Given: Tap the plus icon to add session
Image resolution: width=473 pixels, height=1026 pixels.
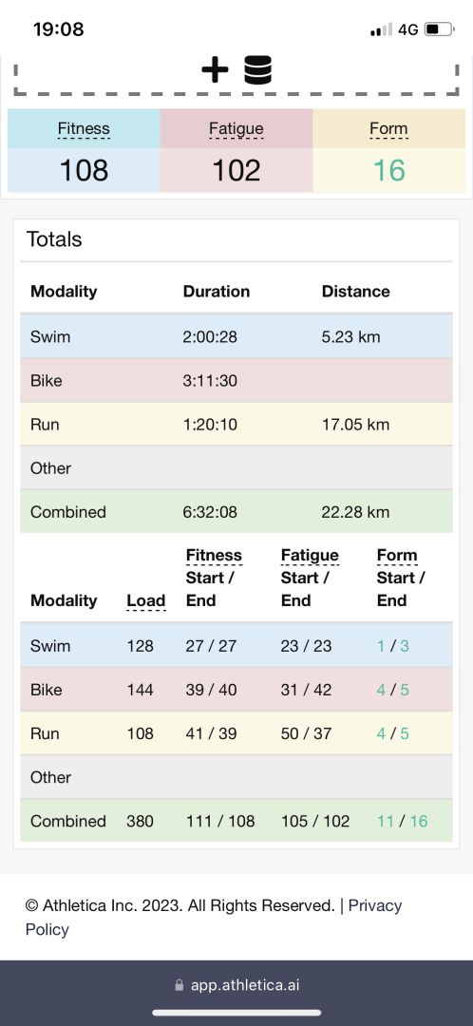Looking at the screenshot, I should pyautogui.click(x=215, y=70).
